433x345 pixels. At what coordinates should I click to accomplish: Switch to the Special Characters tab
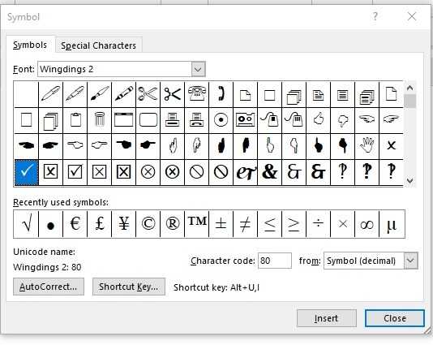(x=99, y=45)
